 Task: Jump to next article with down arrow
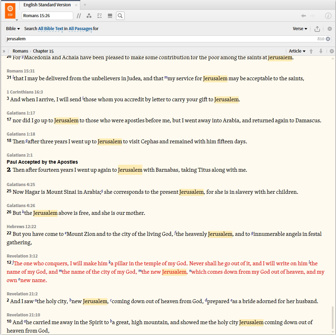click(321, 51)
